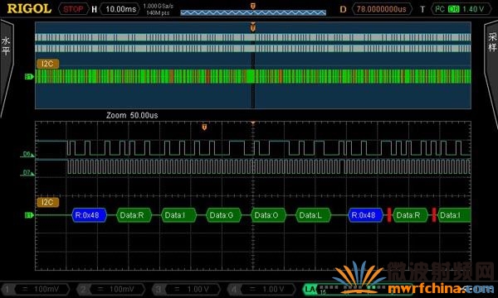Open trigger settings showing 1.40 V

(461, 9)
